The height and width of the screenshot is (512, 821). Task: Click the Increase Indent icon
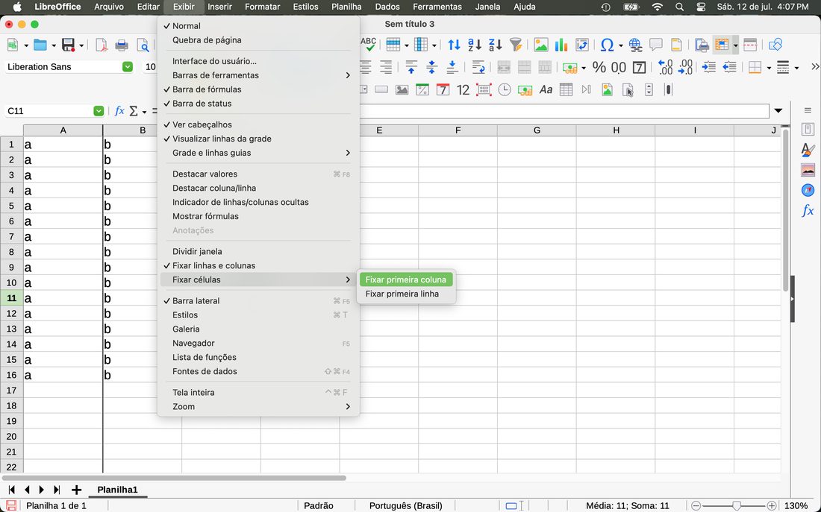pyautogui.click(x=709, y=67)
